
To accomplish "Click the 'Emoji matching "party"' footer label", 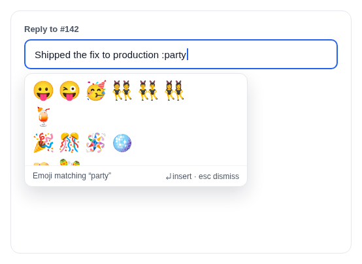I will click(72, 176).
